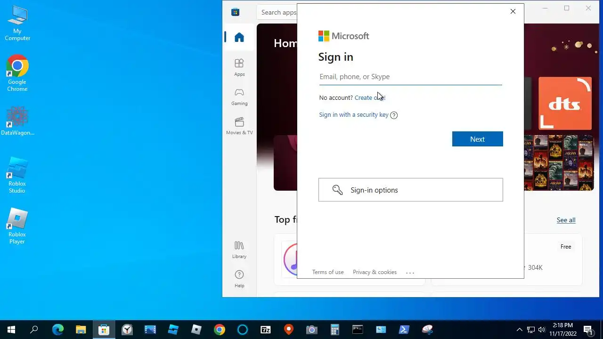Open the Apps section in Store sidebar

[x=239, y=67]
